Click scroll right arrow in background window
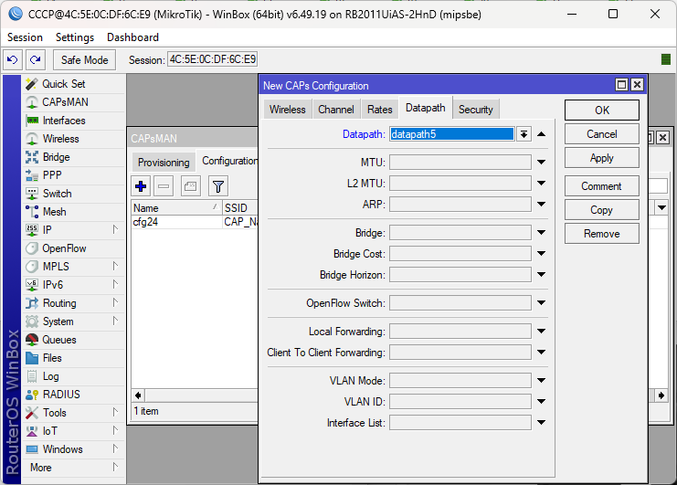This screenshot has height=485, width=677. tap(661, 395)
